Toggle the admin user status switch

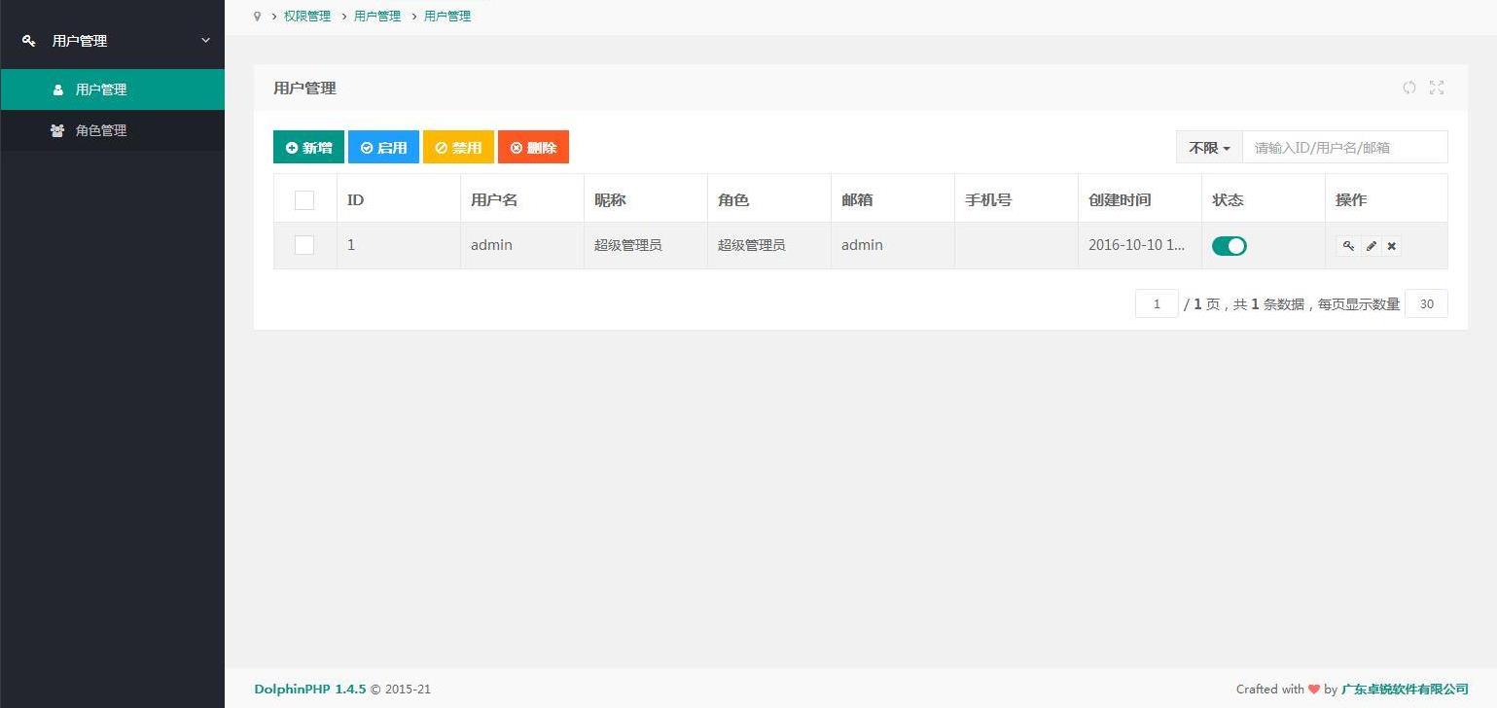(1229, 246)
